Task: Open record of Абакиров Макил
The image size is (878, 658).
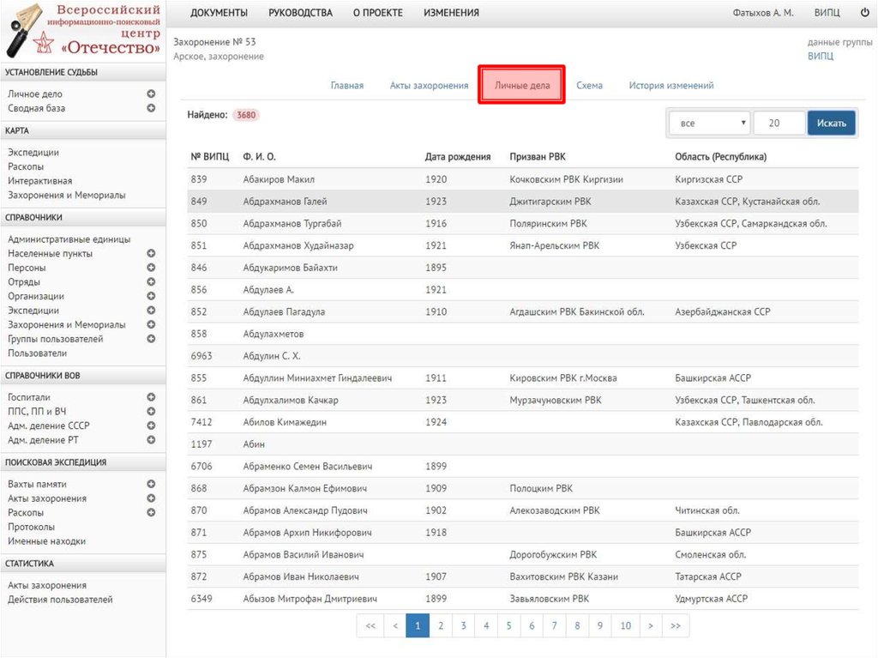Action: (279, 179)
